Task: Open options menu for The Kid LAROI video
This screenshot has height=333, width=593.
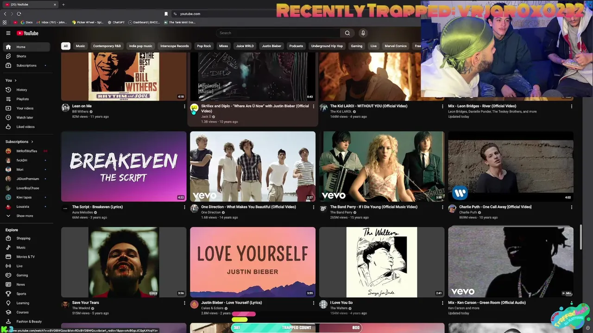Action: pos(442,106)
